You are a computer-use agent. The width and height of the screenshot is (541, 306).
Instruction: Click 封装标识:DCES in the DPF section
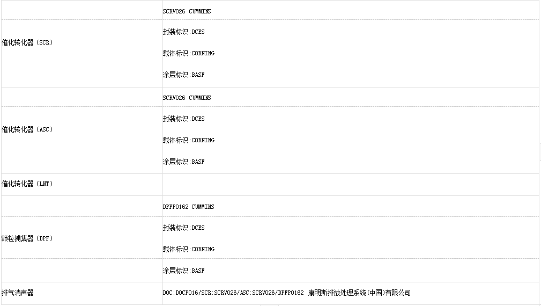click(x=183, y=228)
